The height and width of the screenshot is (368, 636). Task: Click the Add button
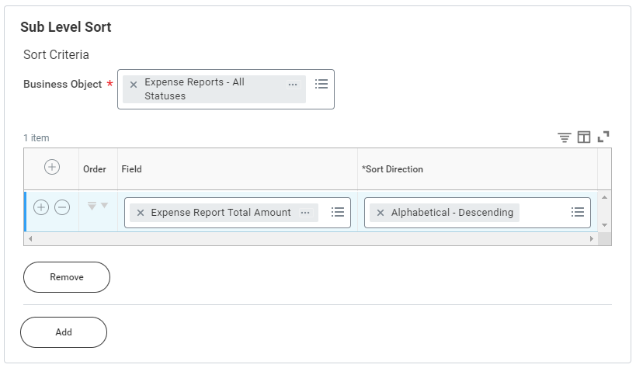[x=64, y=332]
